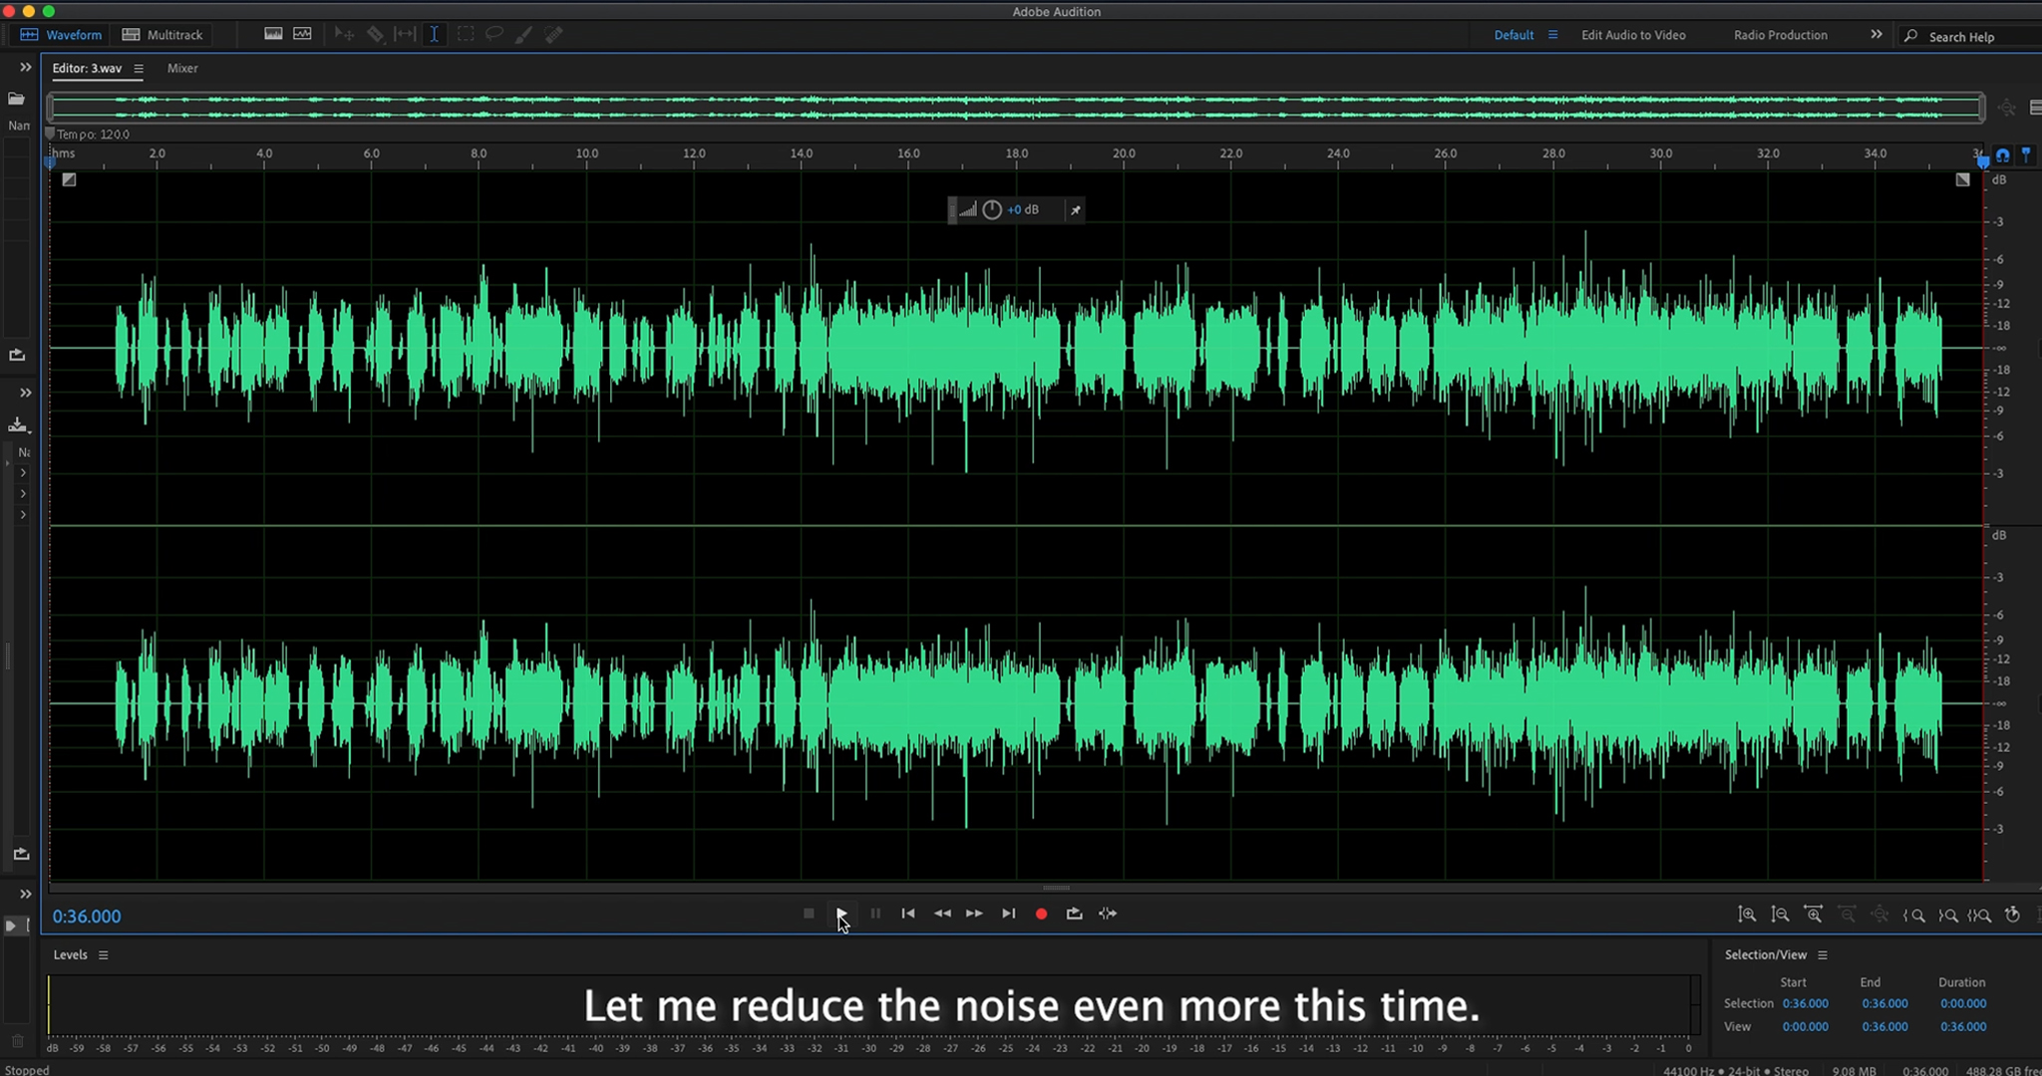The height and width of the screenshot is (1076, 2042).
Task: Open the Levels panel menu
Action: point(103,955)
